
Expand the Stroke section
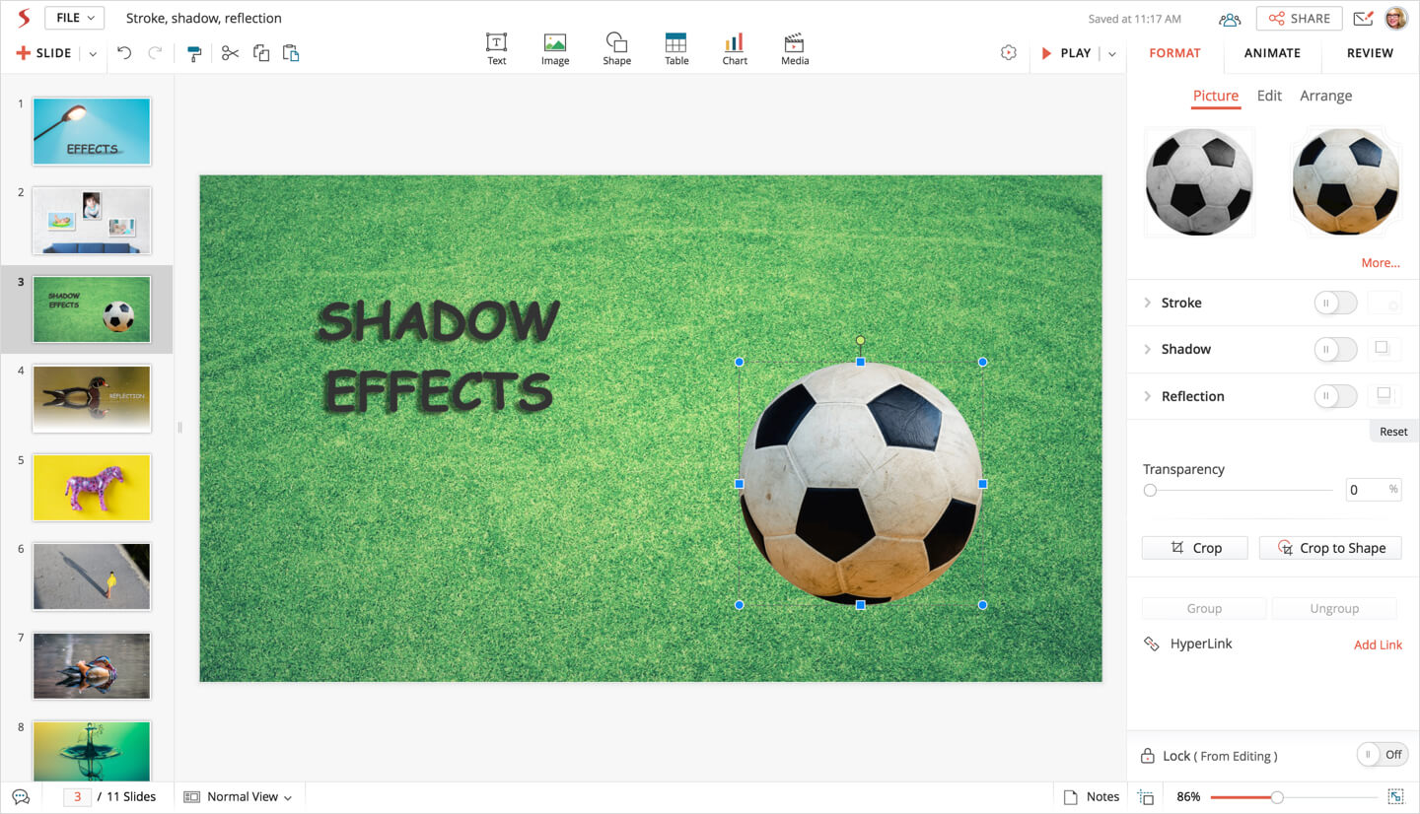pos(1147,303)
